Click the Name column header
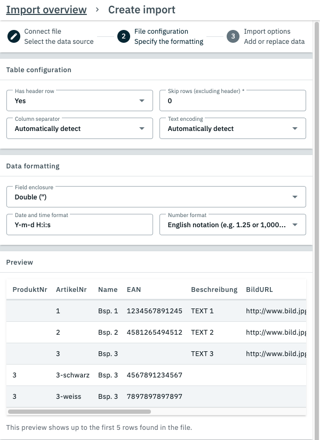The image size is (320, 440). tap(108, 290)
